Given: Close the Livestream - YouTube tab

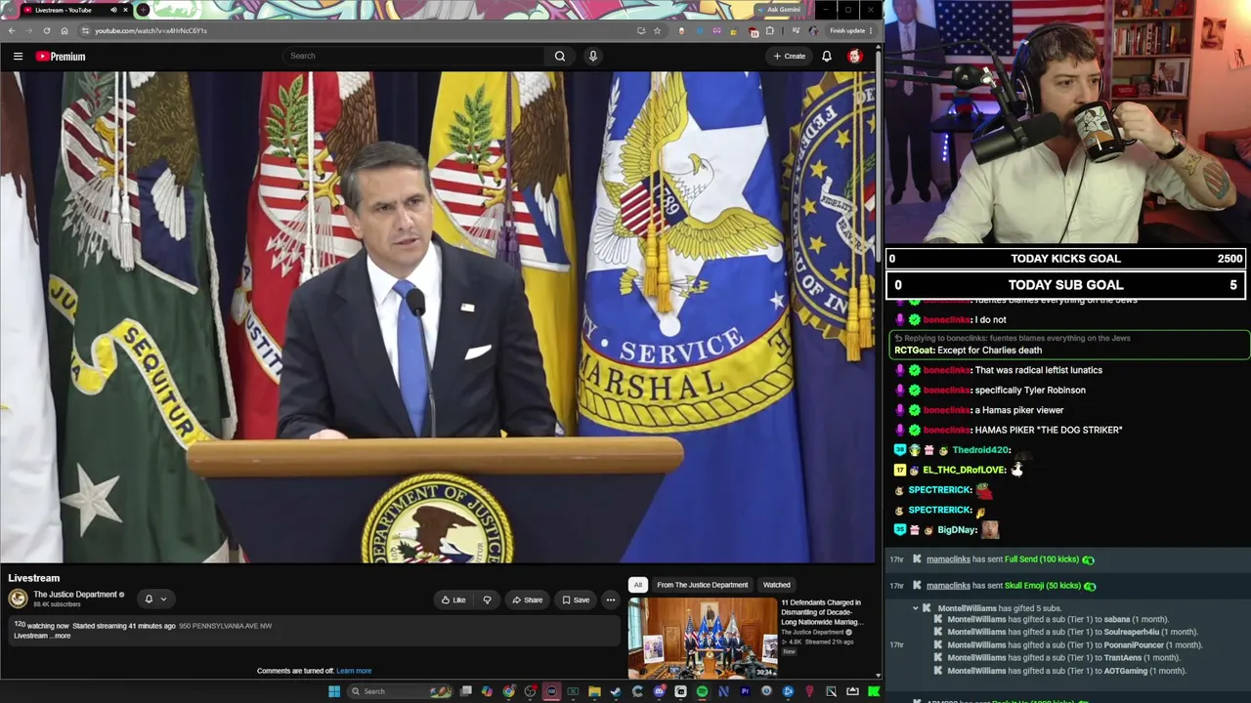Looking at the screenshot, I should coord(125,10).
